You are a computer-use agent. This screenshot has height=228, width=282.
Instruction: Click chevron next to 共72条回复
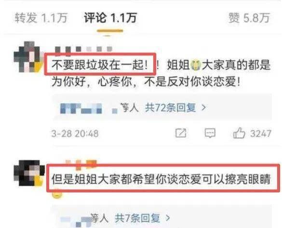(x=203, y=108)
